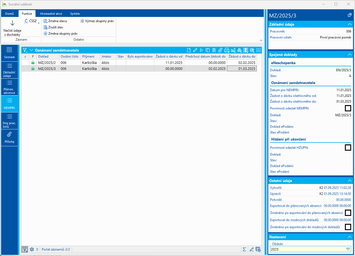Open Dny prac. listů sidebar item
The height and width of the screenshot is (256, 355).
point(9,121)
